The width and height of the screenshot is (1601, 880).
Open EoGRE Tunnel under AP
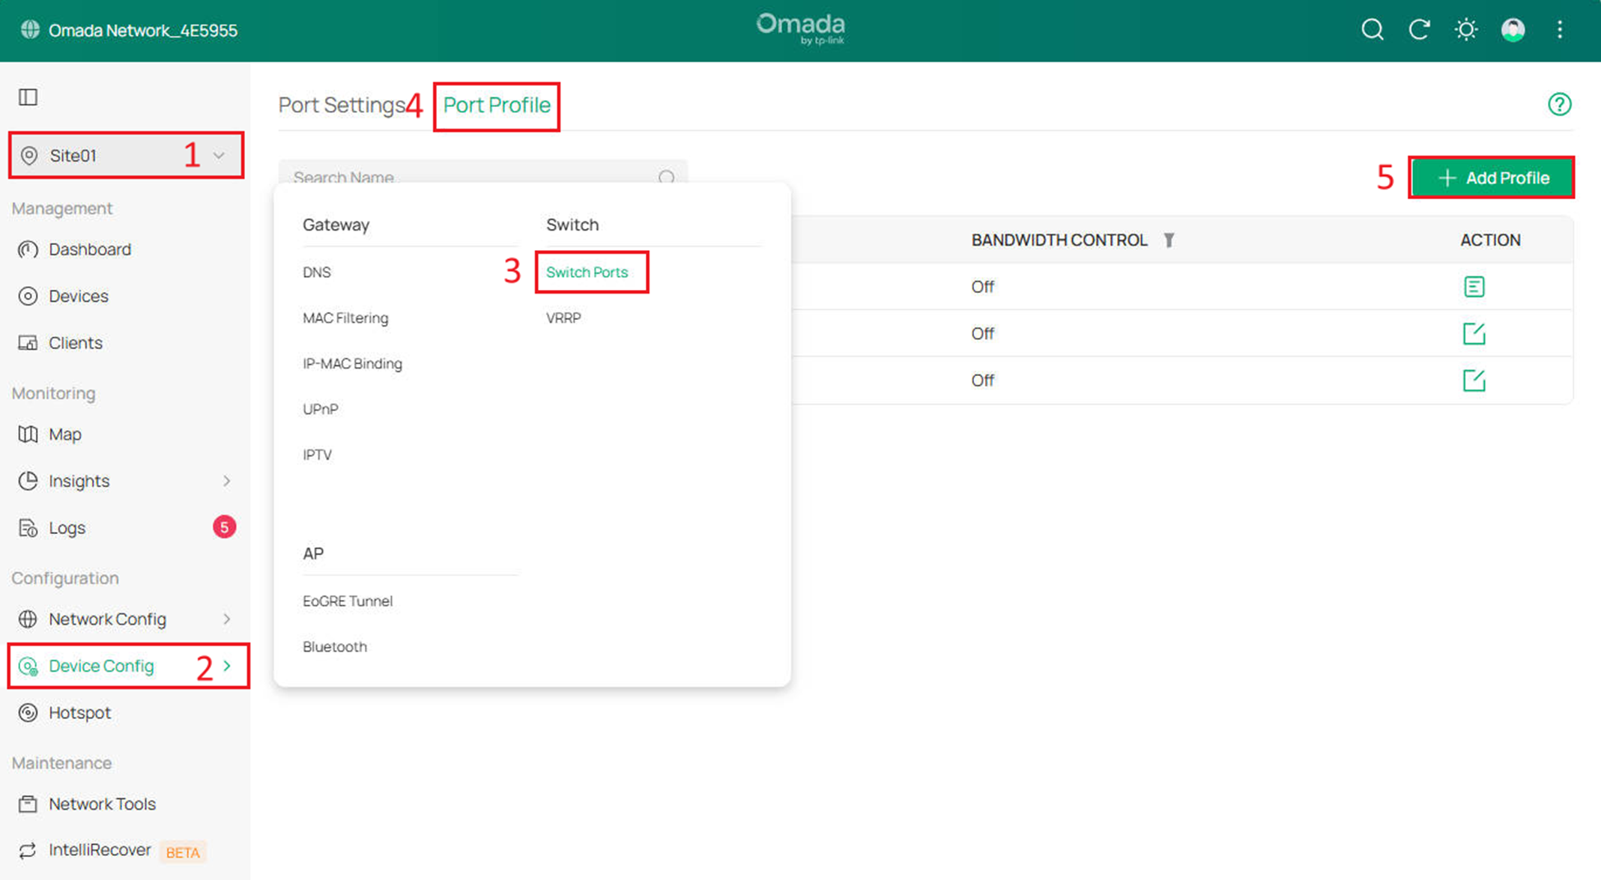[x=348, y=601]
